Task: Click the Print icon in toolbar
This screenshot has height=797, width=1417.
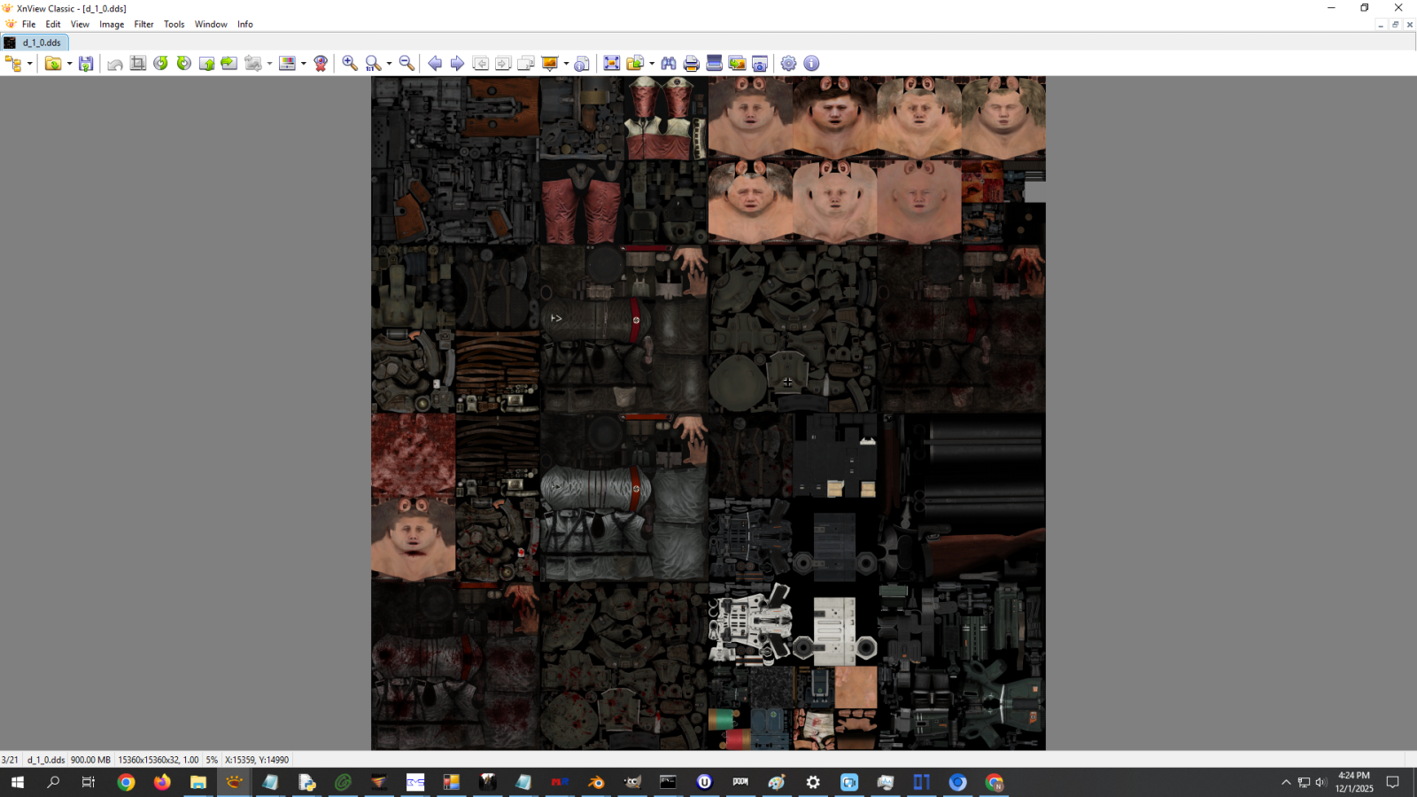Action: (x=692, y=64)
